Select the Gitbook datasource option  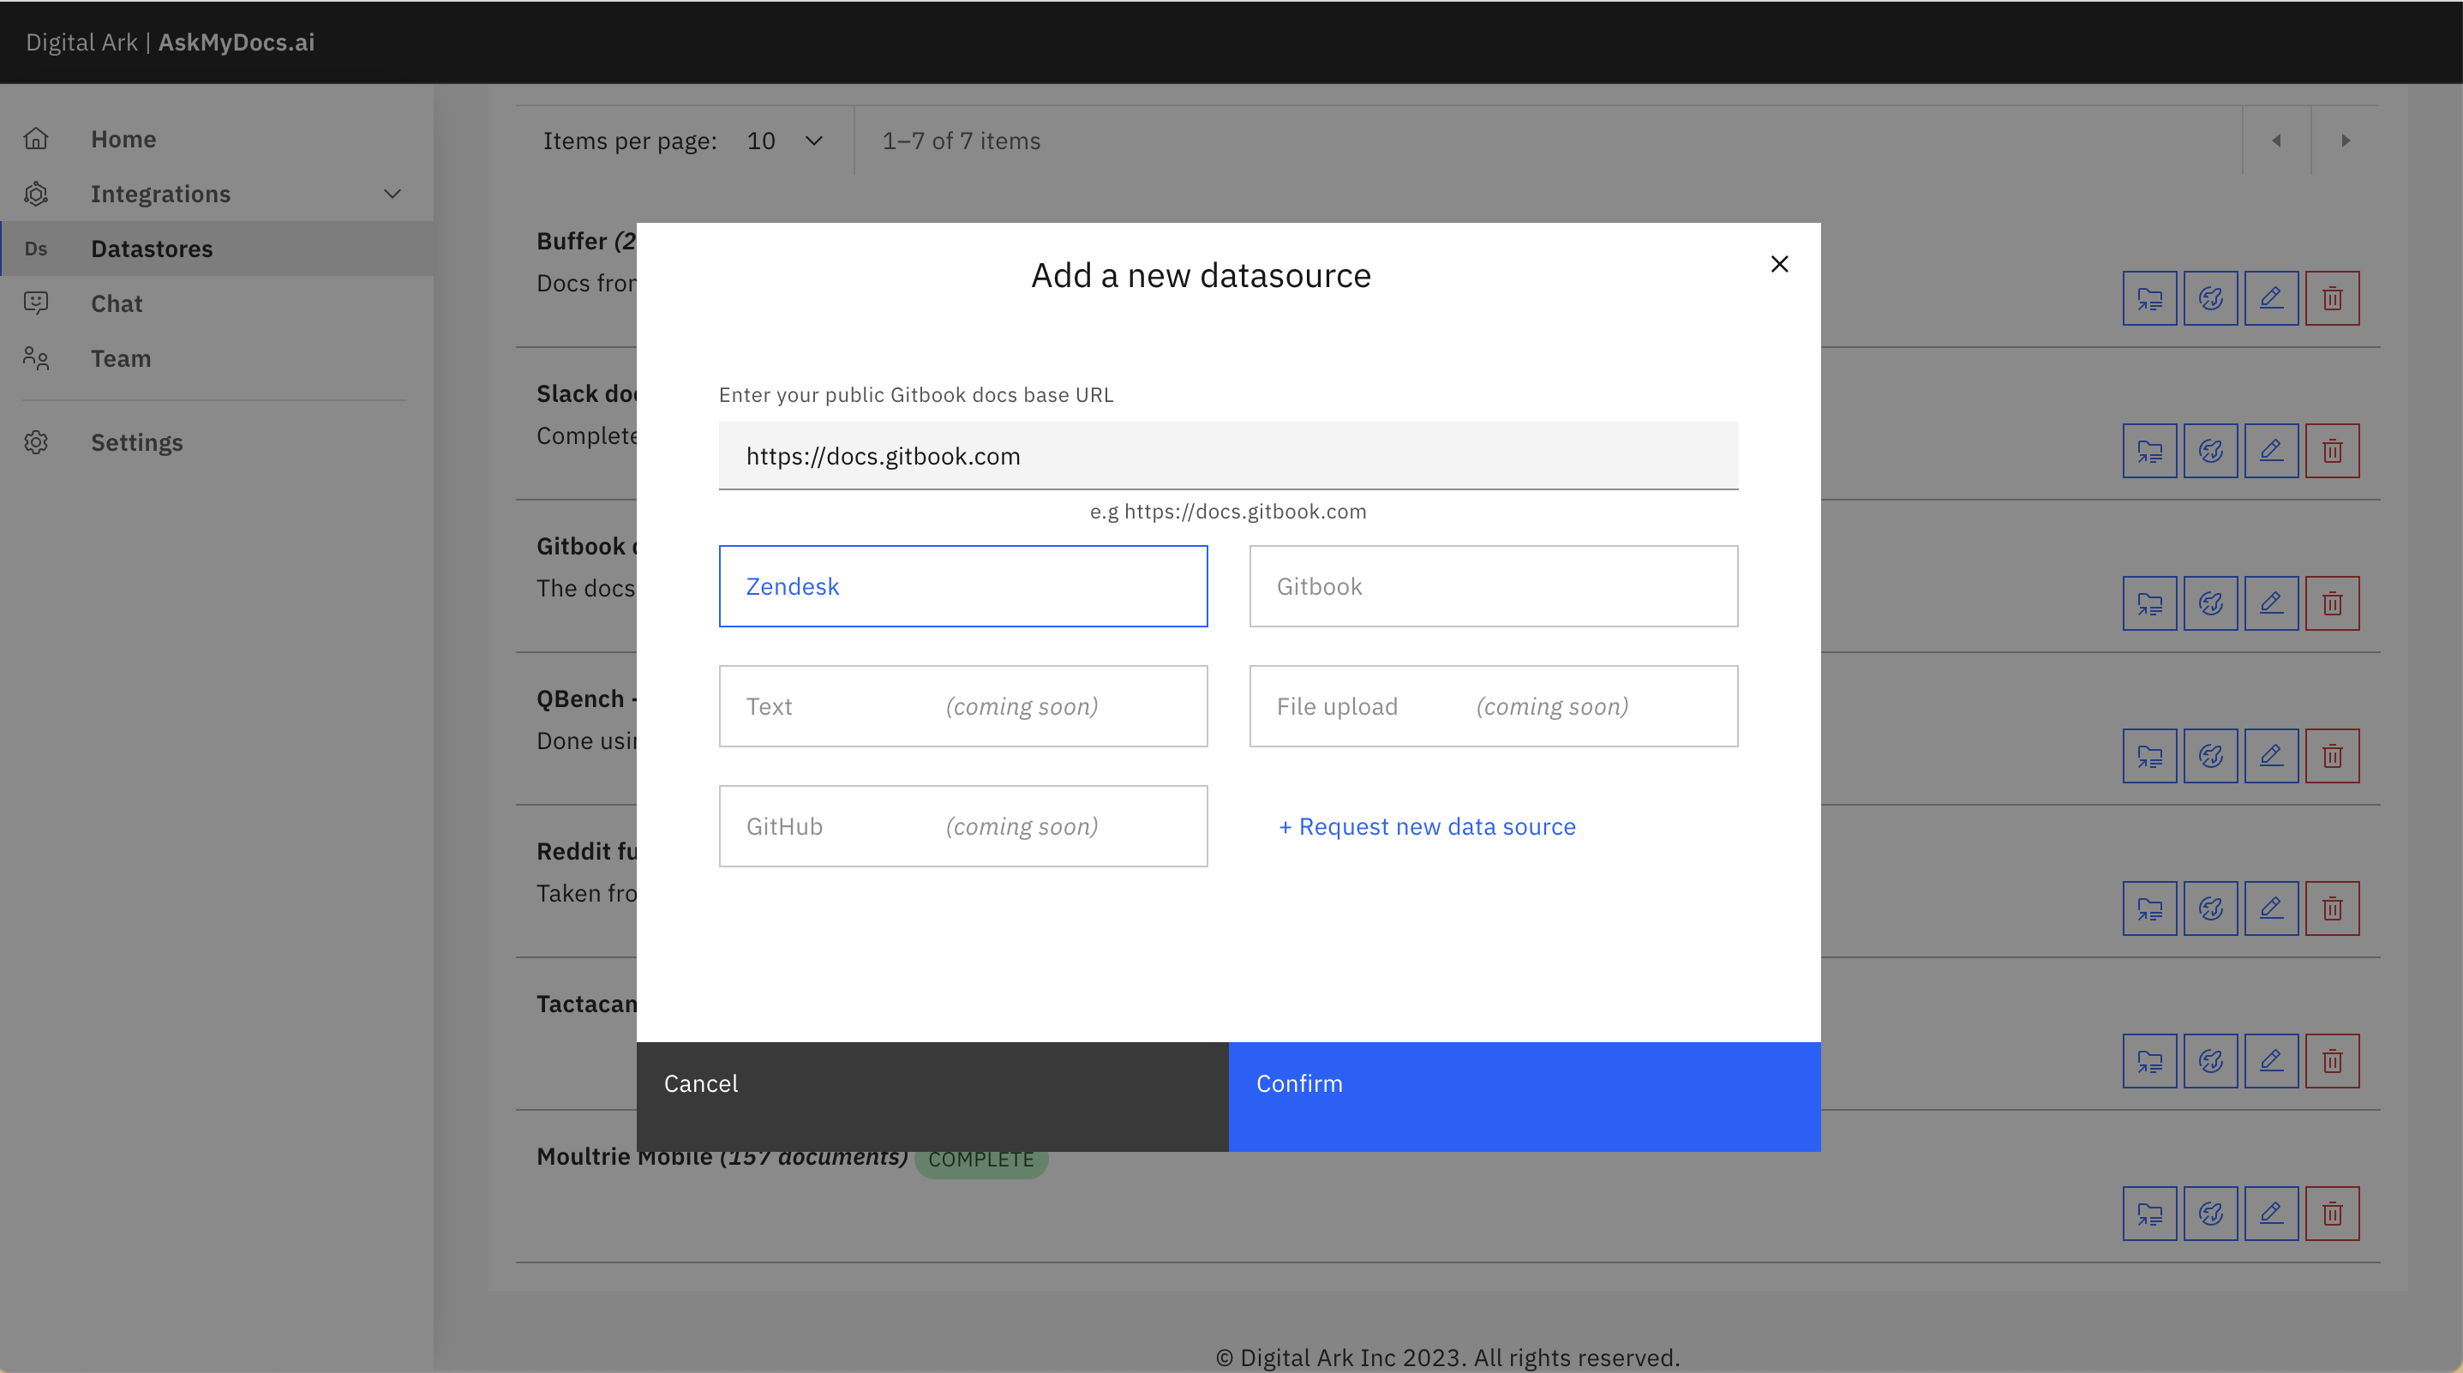[x=1494, y=586]
